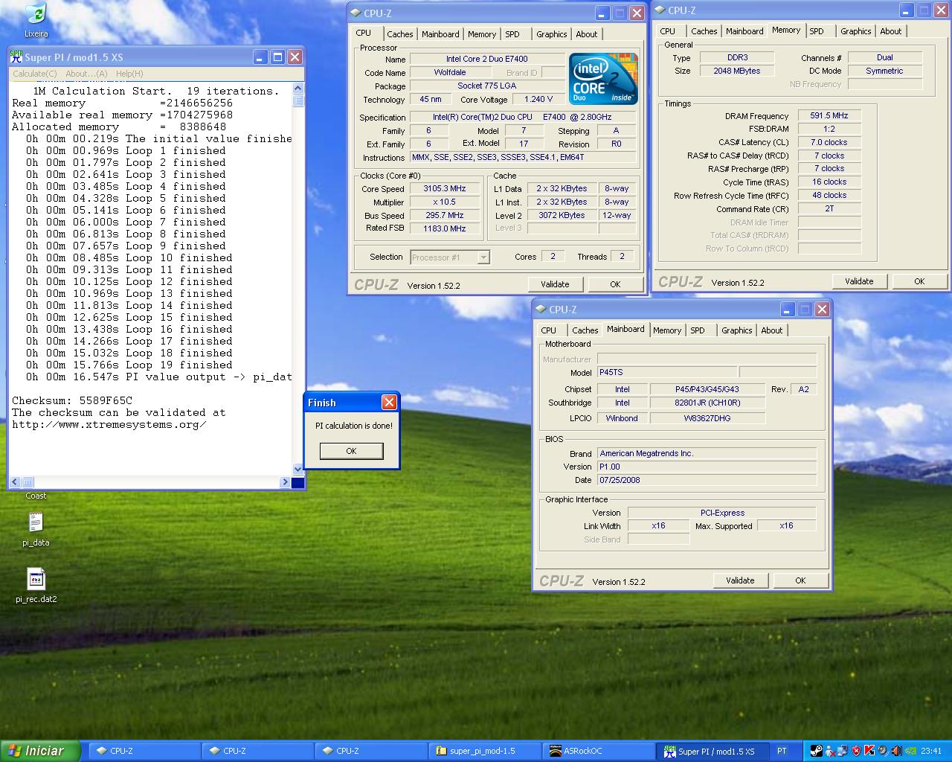Open the Calculate(C) menu in Super PI

pyautogui.click(x=35, y=74)
